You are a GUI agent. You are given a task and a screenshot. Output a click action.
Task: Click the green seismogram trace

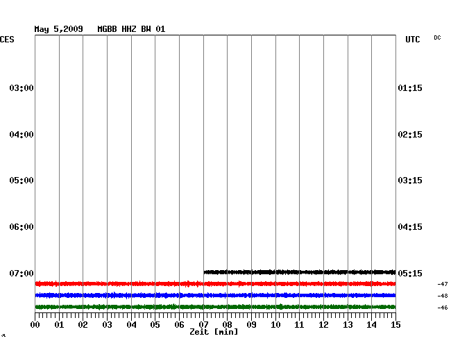215,307
